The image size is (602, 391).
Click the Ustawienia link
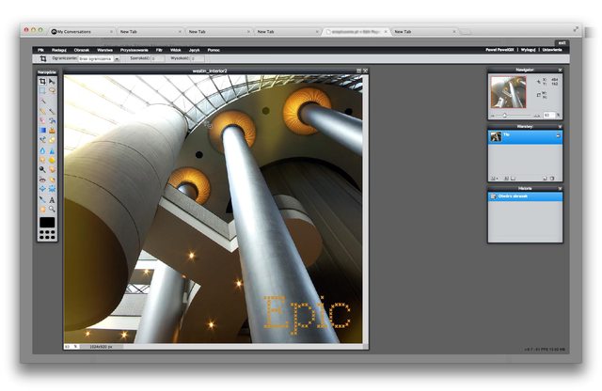552,50
